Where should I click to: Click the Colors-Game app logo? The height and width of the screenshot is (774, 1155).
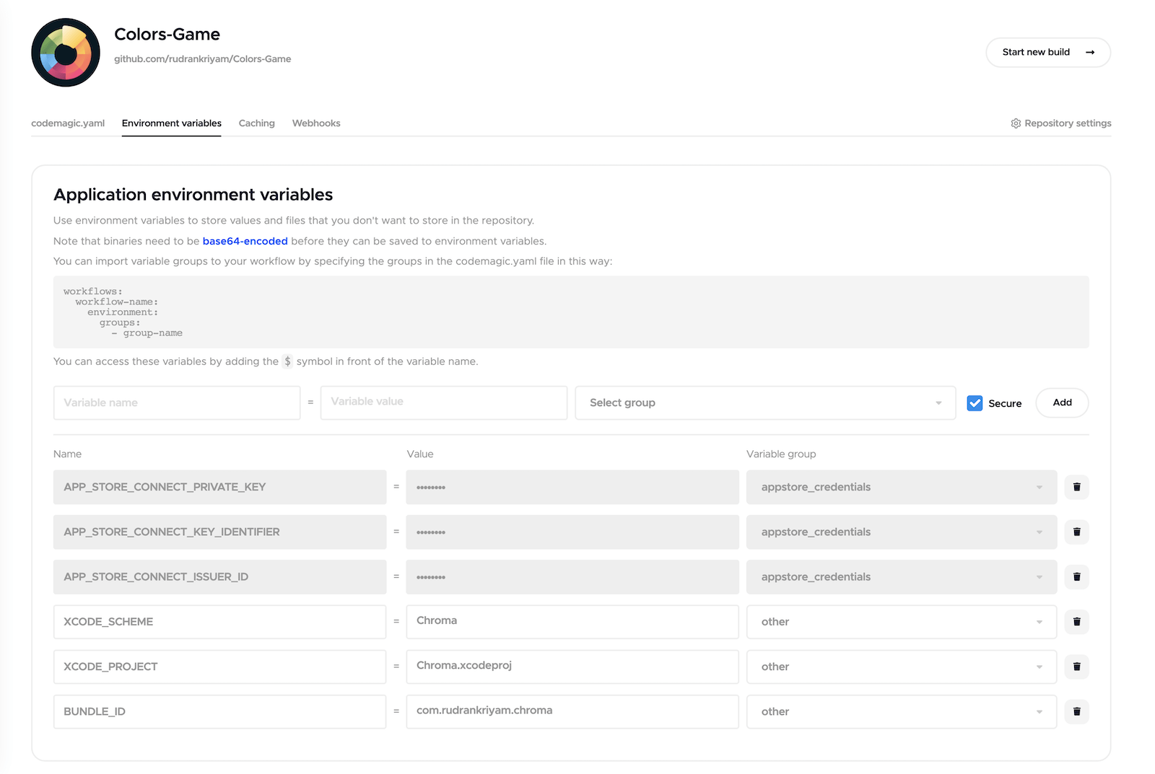click(66, 53)
